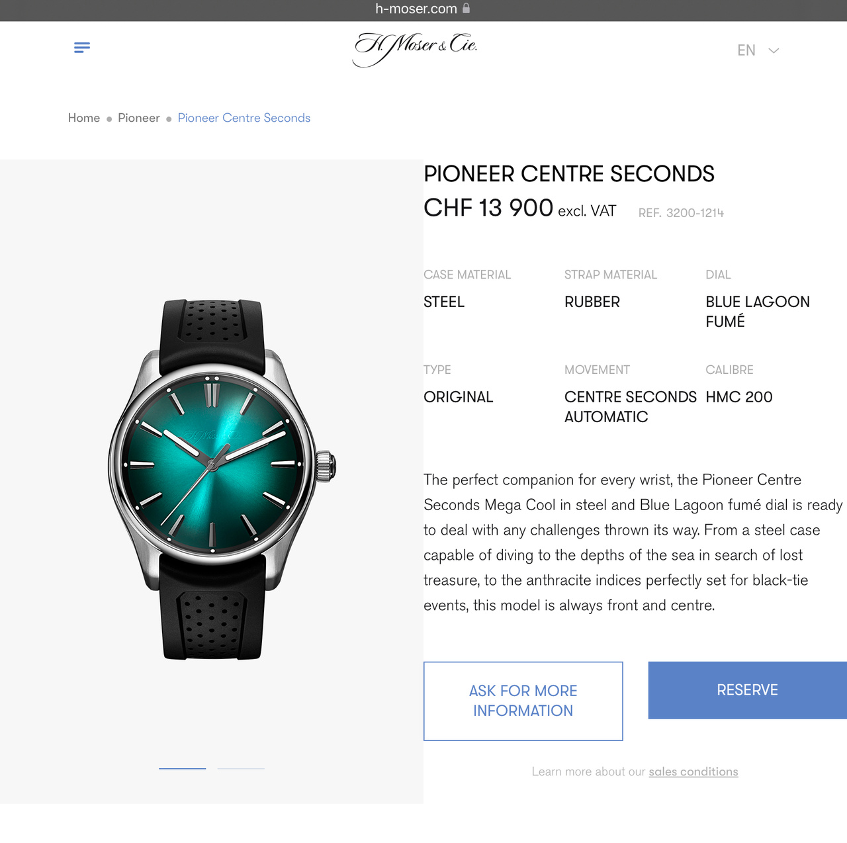The width and height of the screenshot is (847, 843).
Task: Click the BLUE LAGOON FUMÉ dial value
Action: coord(758,312)
